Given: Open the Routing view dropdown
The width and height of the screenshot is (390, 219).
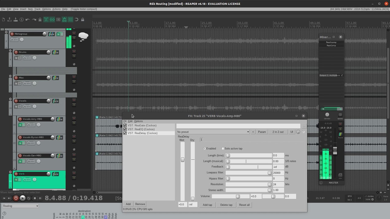Looking at the screenshot, I should pyautogui.click(x=20, y=206).
